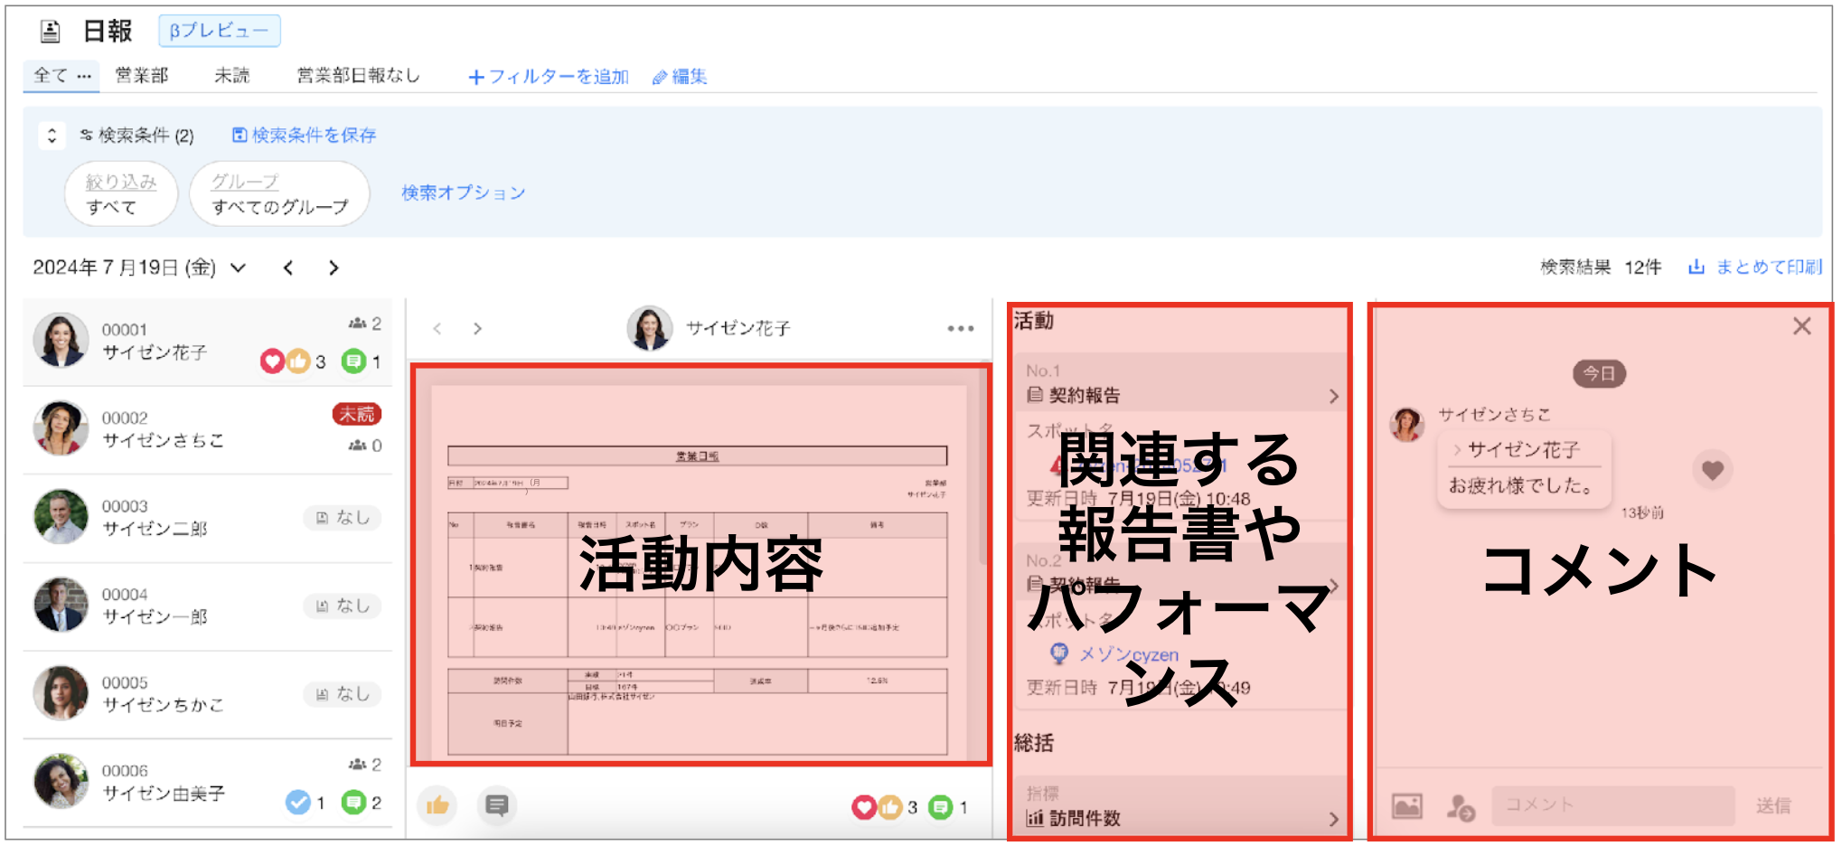
Task: Go to next day arrow
Action: click(x=334, y=268)
